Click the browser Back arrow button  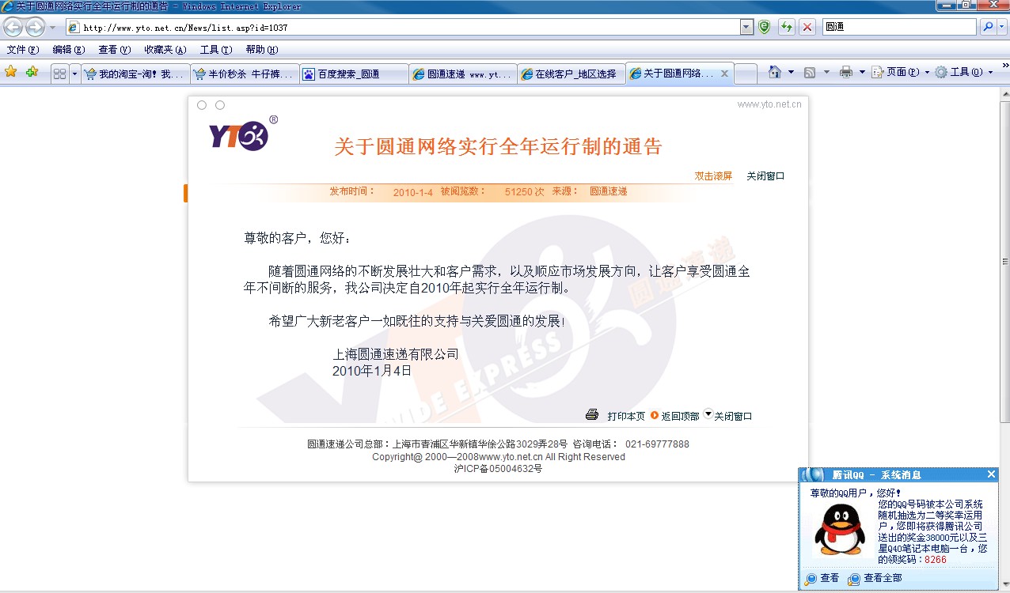coord(13,27)
